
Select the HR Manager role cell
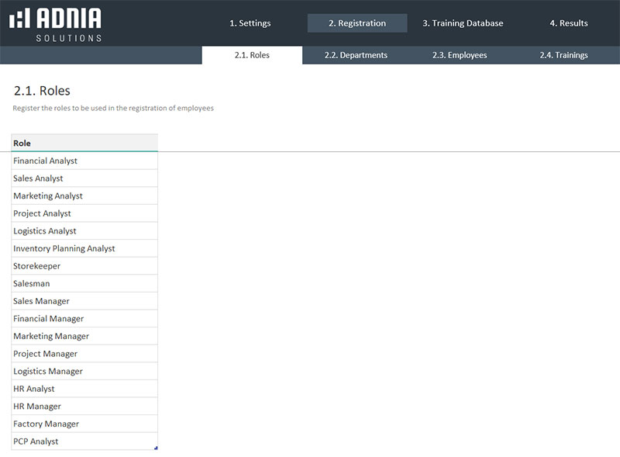(84, 407)
